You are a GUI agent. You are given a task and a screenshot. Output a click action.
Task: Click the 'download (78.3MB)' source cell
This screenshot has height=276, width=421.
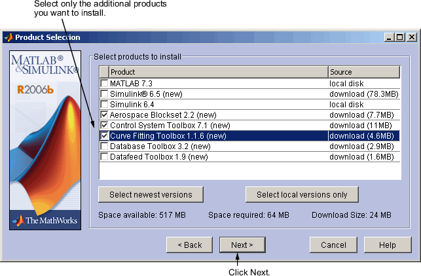click(x=364, y=94)
